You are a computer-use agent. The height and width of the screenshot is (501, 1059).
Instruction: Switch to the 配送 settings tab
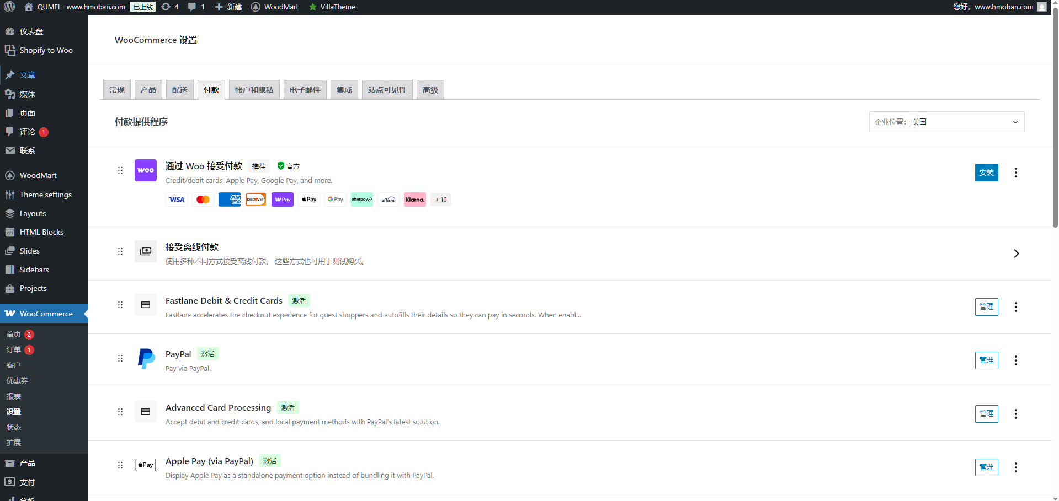180,90
